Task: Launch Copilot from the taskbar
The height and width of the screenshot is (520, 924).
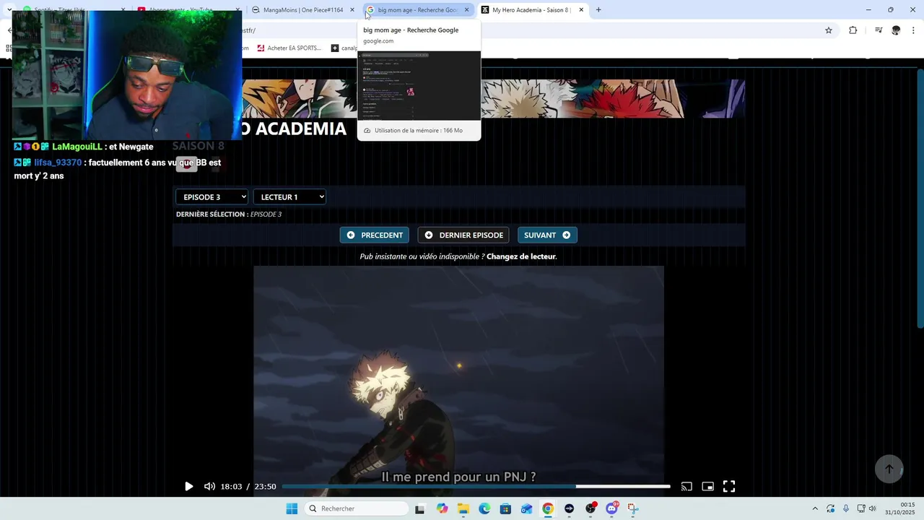Action: click(442, 509)
